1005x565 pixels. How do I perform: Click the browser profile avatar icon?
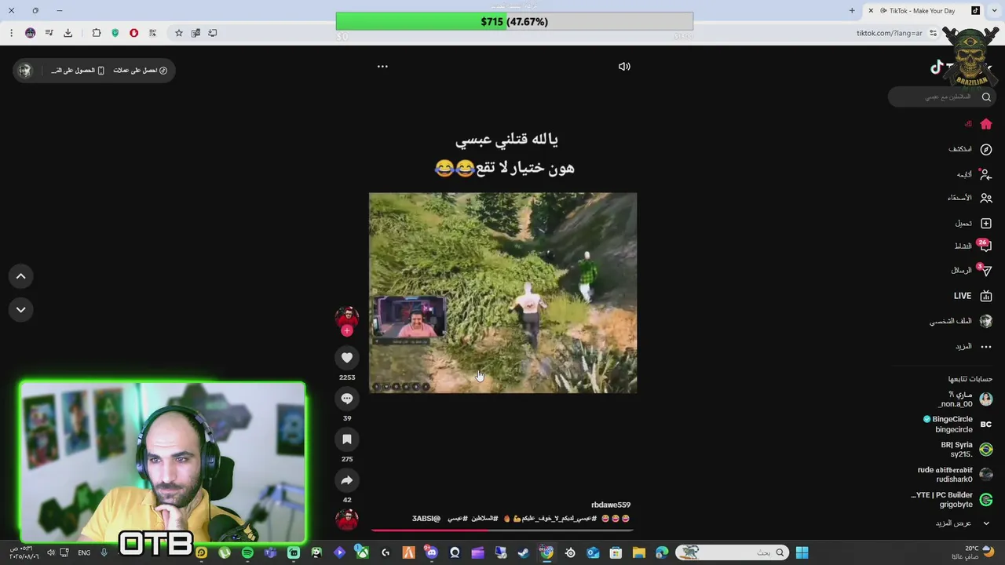coord(30,33)
